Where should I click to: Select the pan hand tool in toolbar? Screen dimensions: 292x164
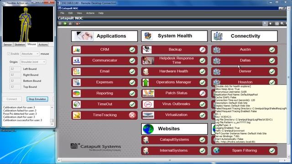click(271, 24)
